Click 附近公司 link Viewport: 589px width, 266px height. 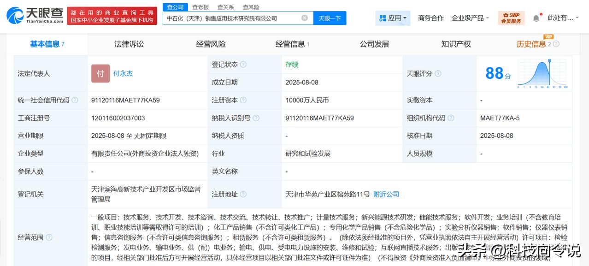[x=386, y=195]
